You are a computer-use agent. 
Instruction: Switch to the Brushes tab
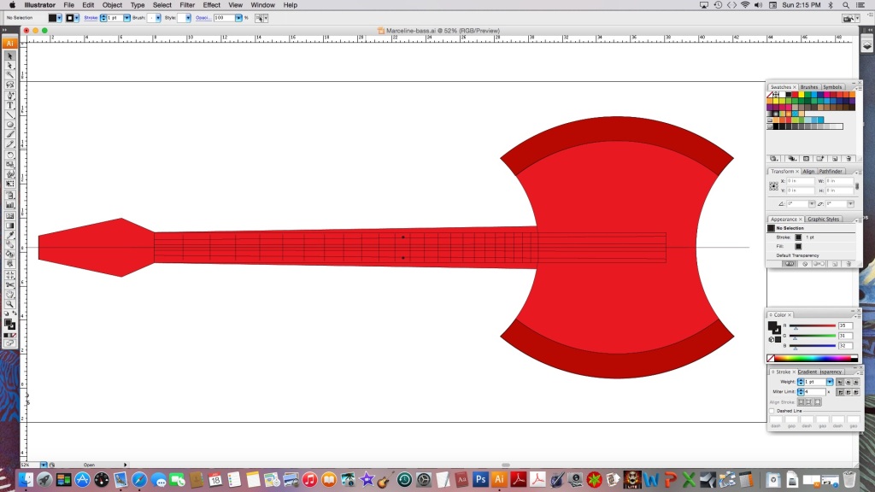[809, 87]
